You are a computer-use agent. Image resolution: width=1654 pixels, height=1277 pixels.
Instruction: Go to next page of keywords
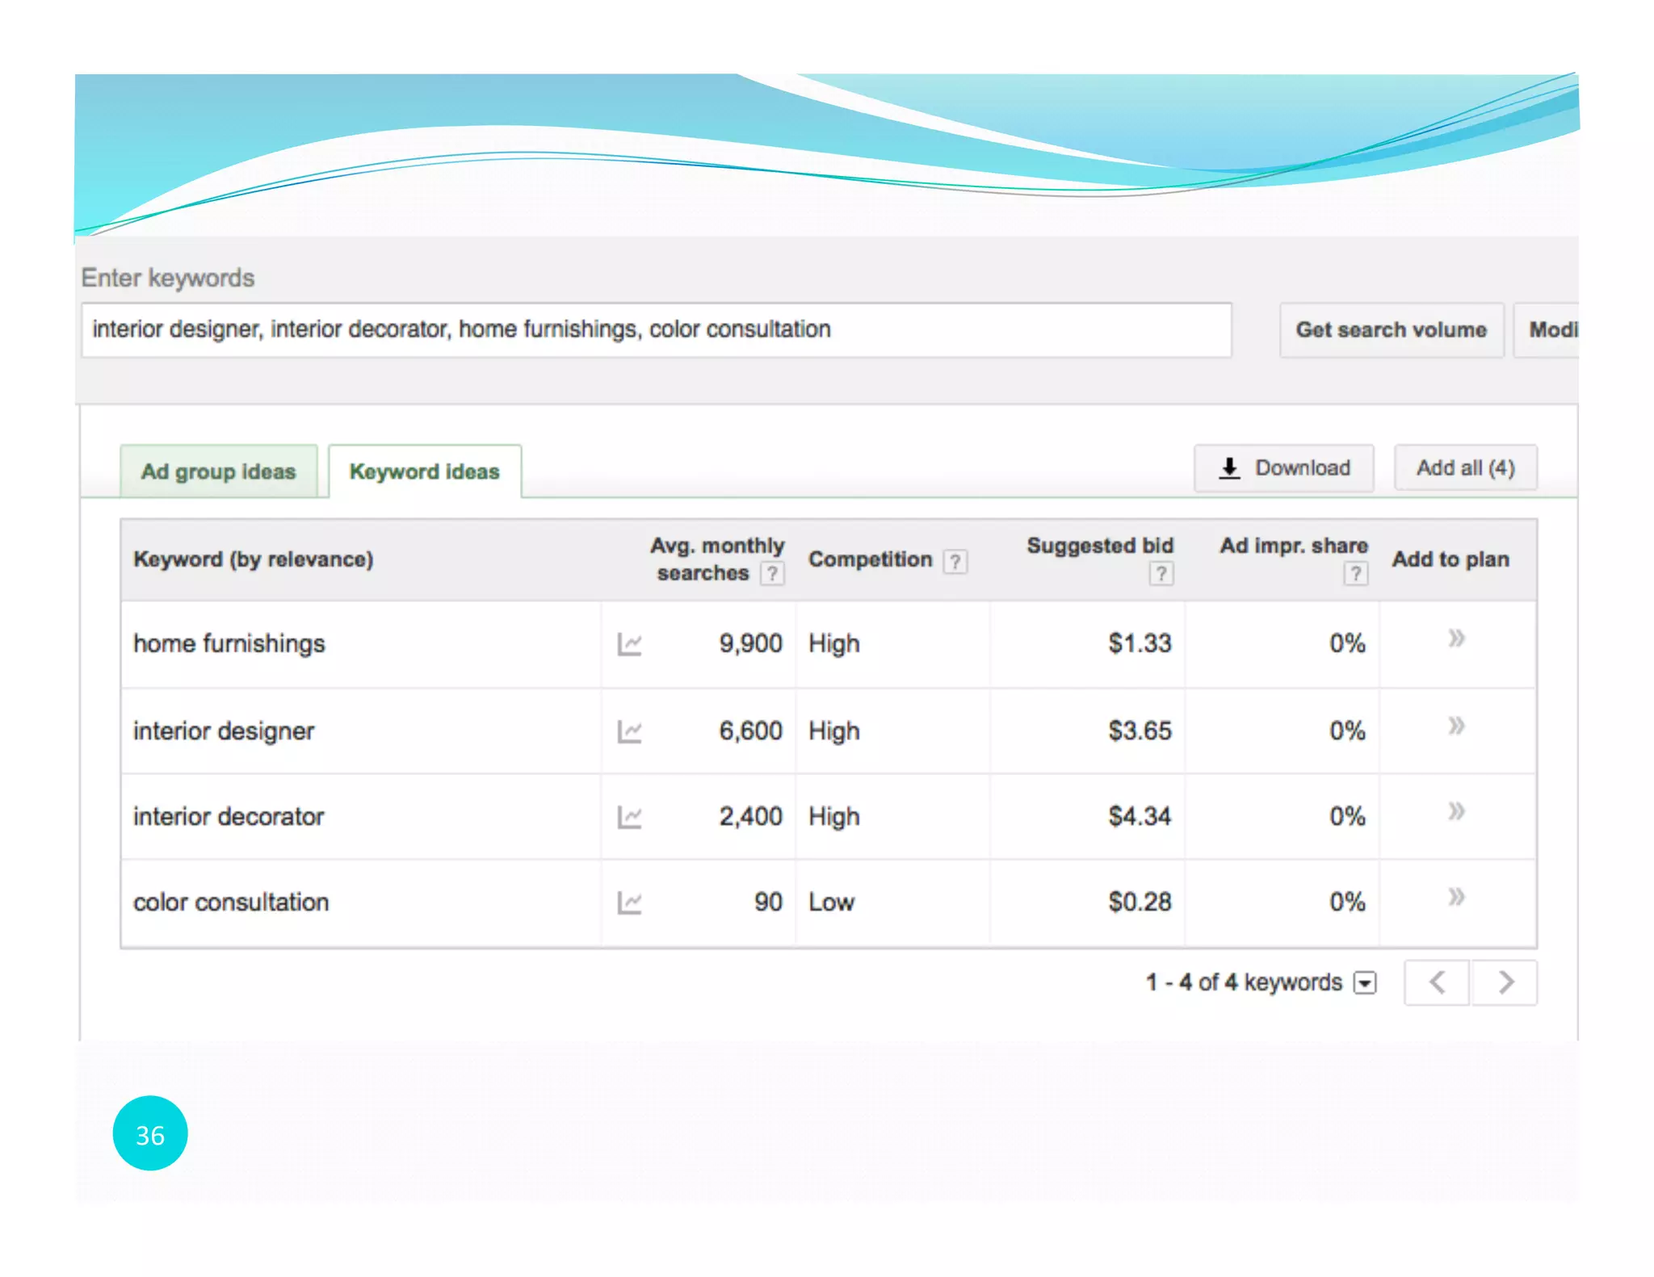1505,982
